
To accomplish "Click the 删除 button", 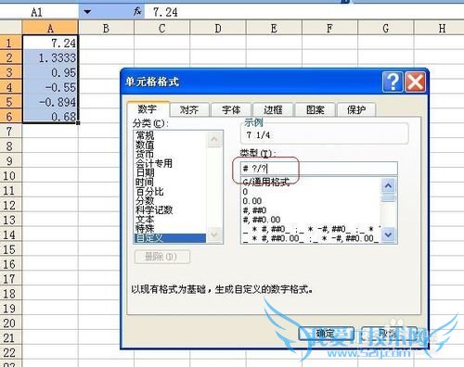I will pos(162,257).
